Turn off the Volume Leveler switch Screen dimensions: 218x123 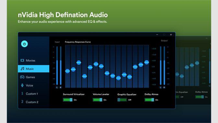point(97,100)
